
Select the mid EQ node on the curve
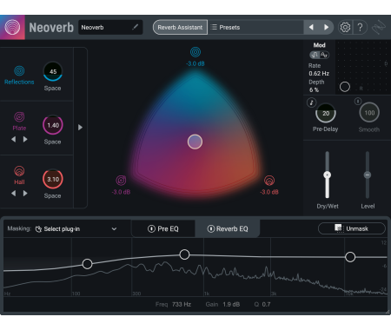tap(184, 254)
